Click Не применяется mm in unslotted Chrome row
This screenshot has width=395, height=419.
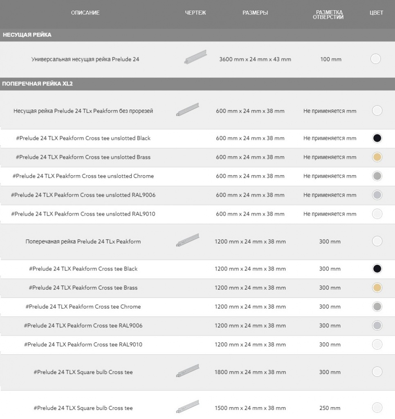point(330,176)
